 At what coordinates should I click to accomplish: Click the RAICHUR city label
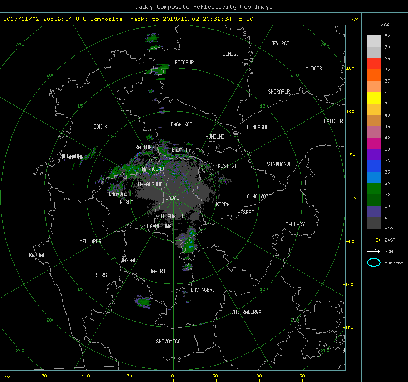point(333,121)
